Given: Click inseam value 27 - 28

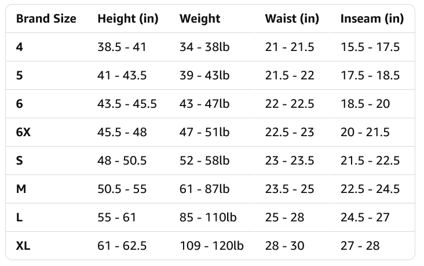Looking at the screenshot, I should click(x=360, y=246).
